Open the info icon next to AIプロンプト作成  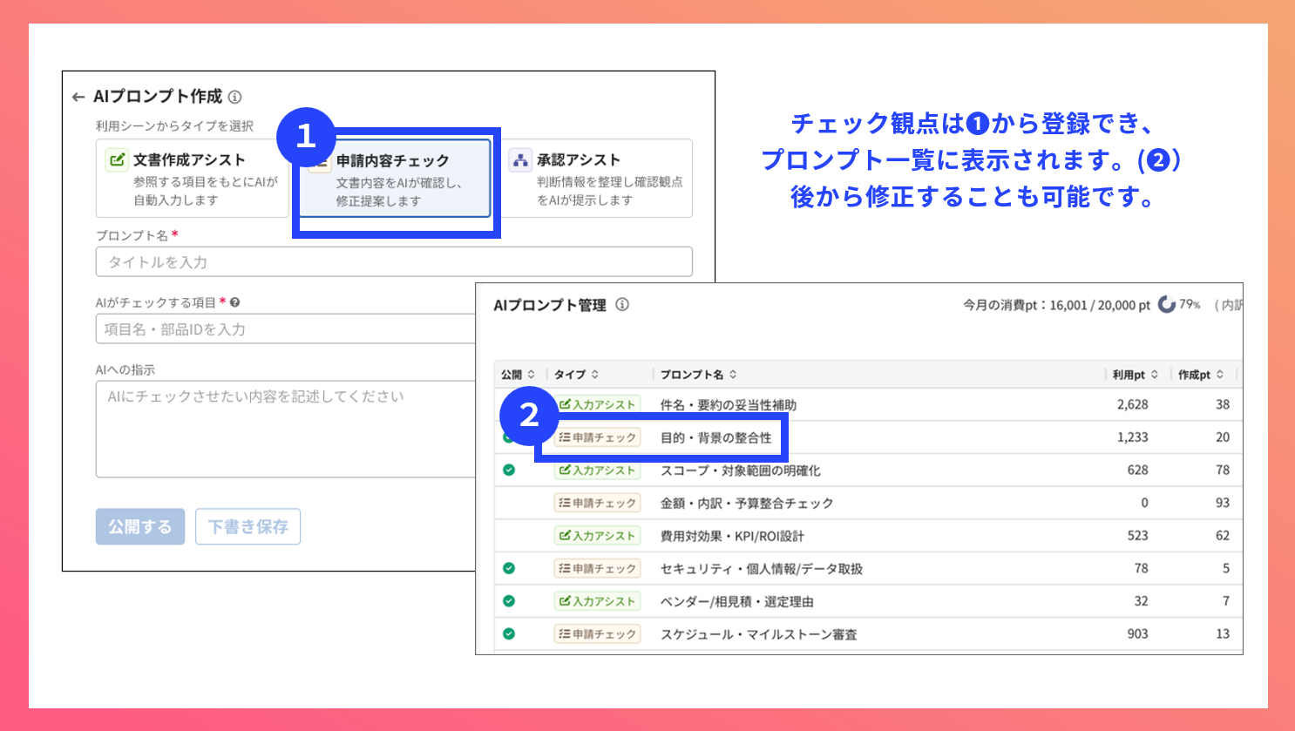235,97
